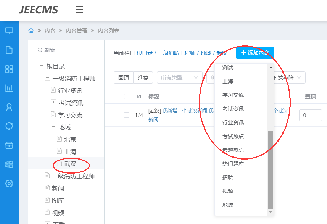Click the dropdown scrollbar up arrow
Image resolution: width=327 pixels, height=224 pixels.
point(271,67)
